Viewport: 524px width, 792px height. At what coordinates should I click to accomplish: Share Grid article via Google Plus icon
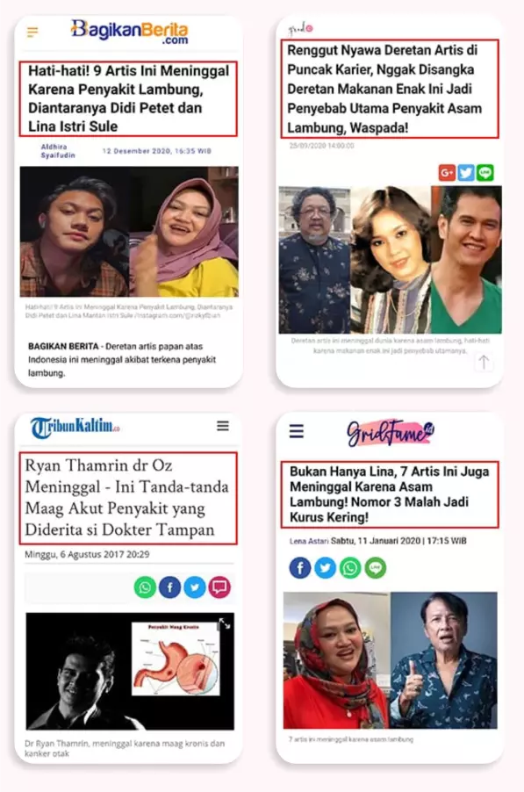447,173
